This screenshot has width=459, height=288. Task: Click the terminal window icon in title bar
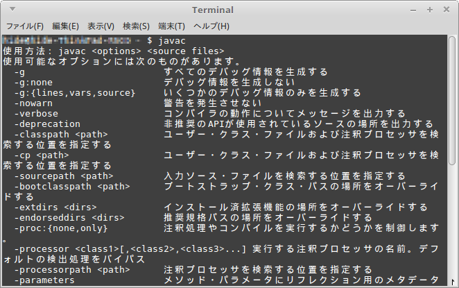click(x=11, y=10)
